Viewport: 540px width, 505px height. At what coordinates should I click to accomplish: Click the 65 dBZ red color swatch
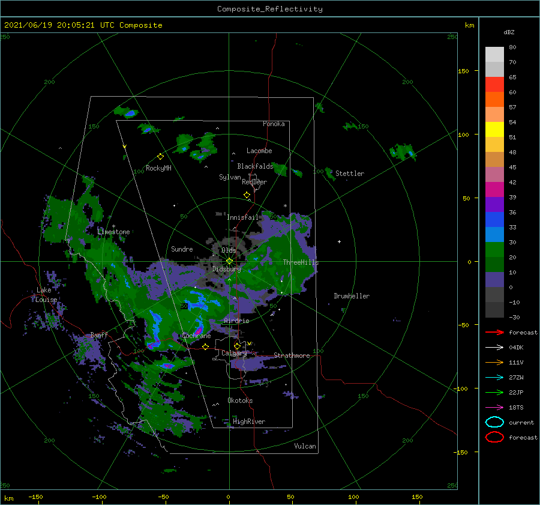(494, 85)
